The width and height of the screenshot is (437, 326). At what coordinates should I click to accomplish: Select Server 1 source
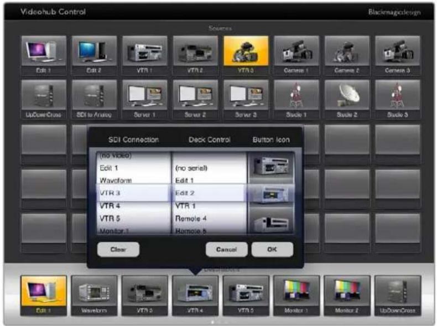(x=144, y=99)
